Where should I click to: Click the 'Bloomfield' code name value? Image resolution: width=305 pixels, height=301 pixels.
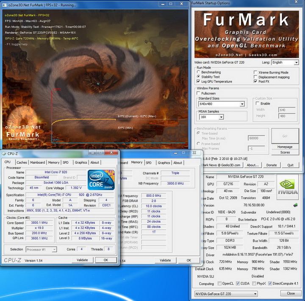[x=42, y=177]
